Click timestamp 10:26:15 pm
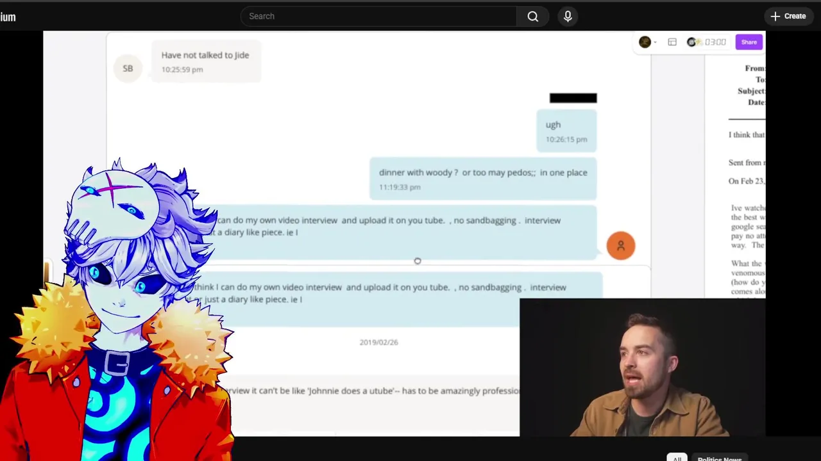The image size is (821, 461). click(566, 139)
